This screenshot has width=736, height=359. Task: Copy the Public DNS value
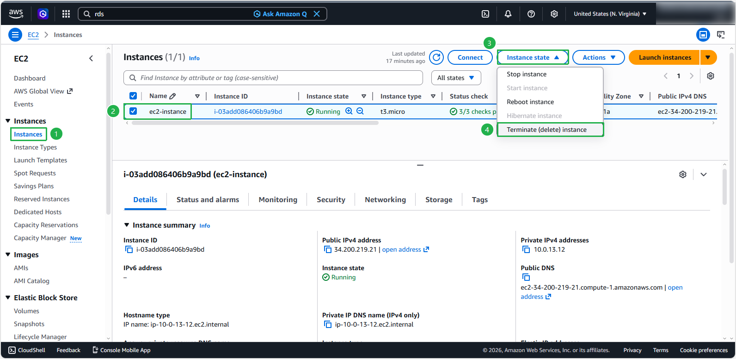pyautogui.click(x=526, y=277)
